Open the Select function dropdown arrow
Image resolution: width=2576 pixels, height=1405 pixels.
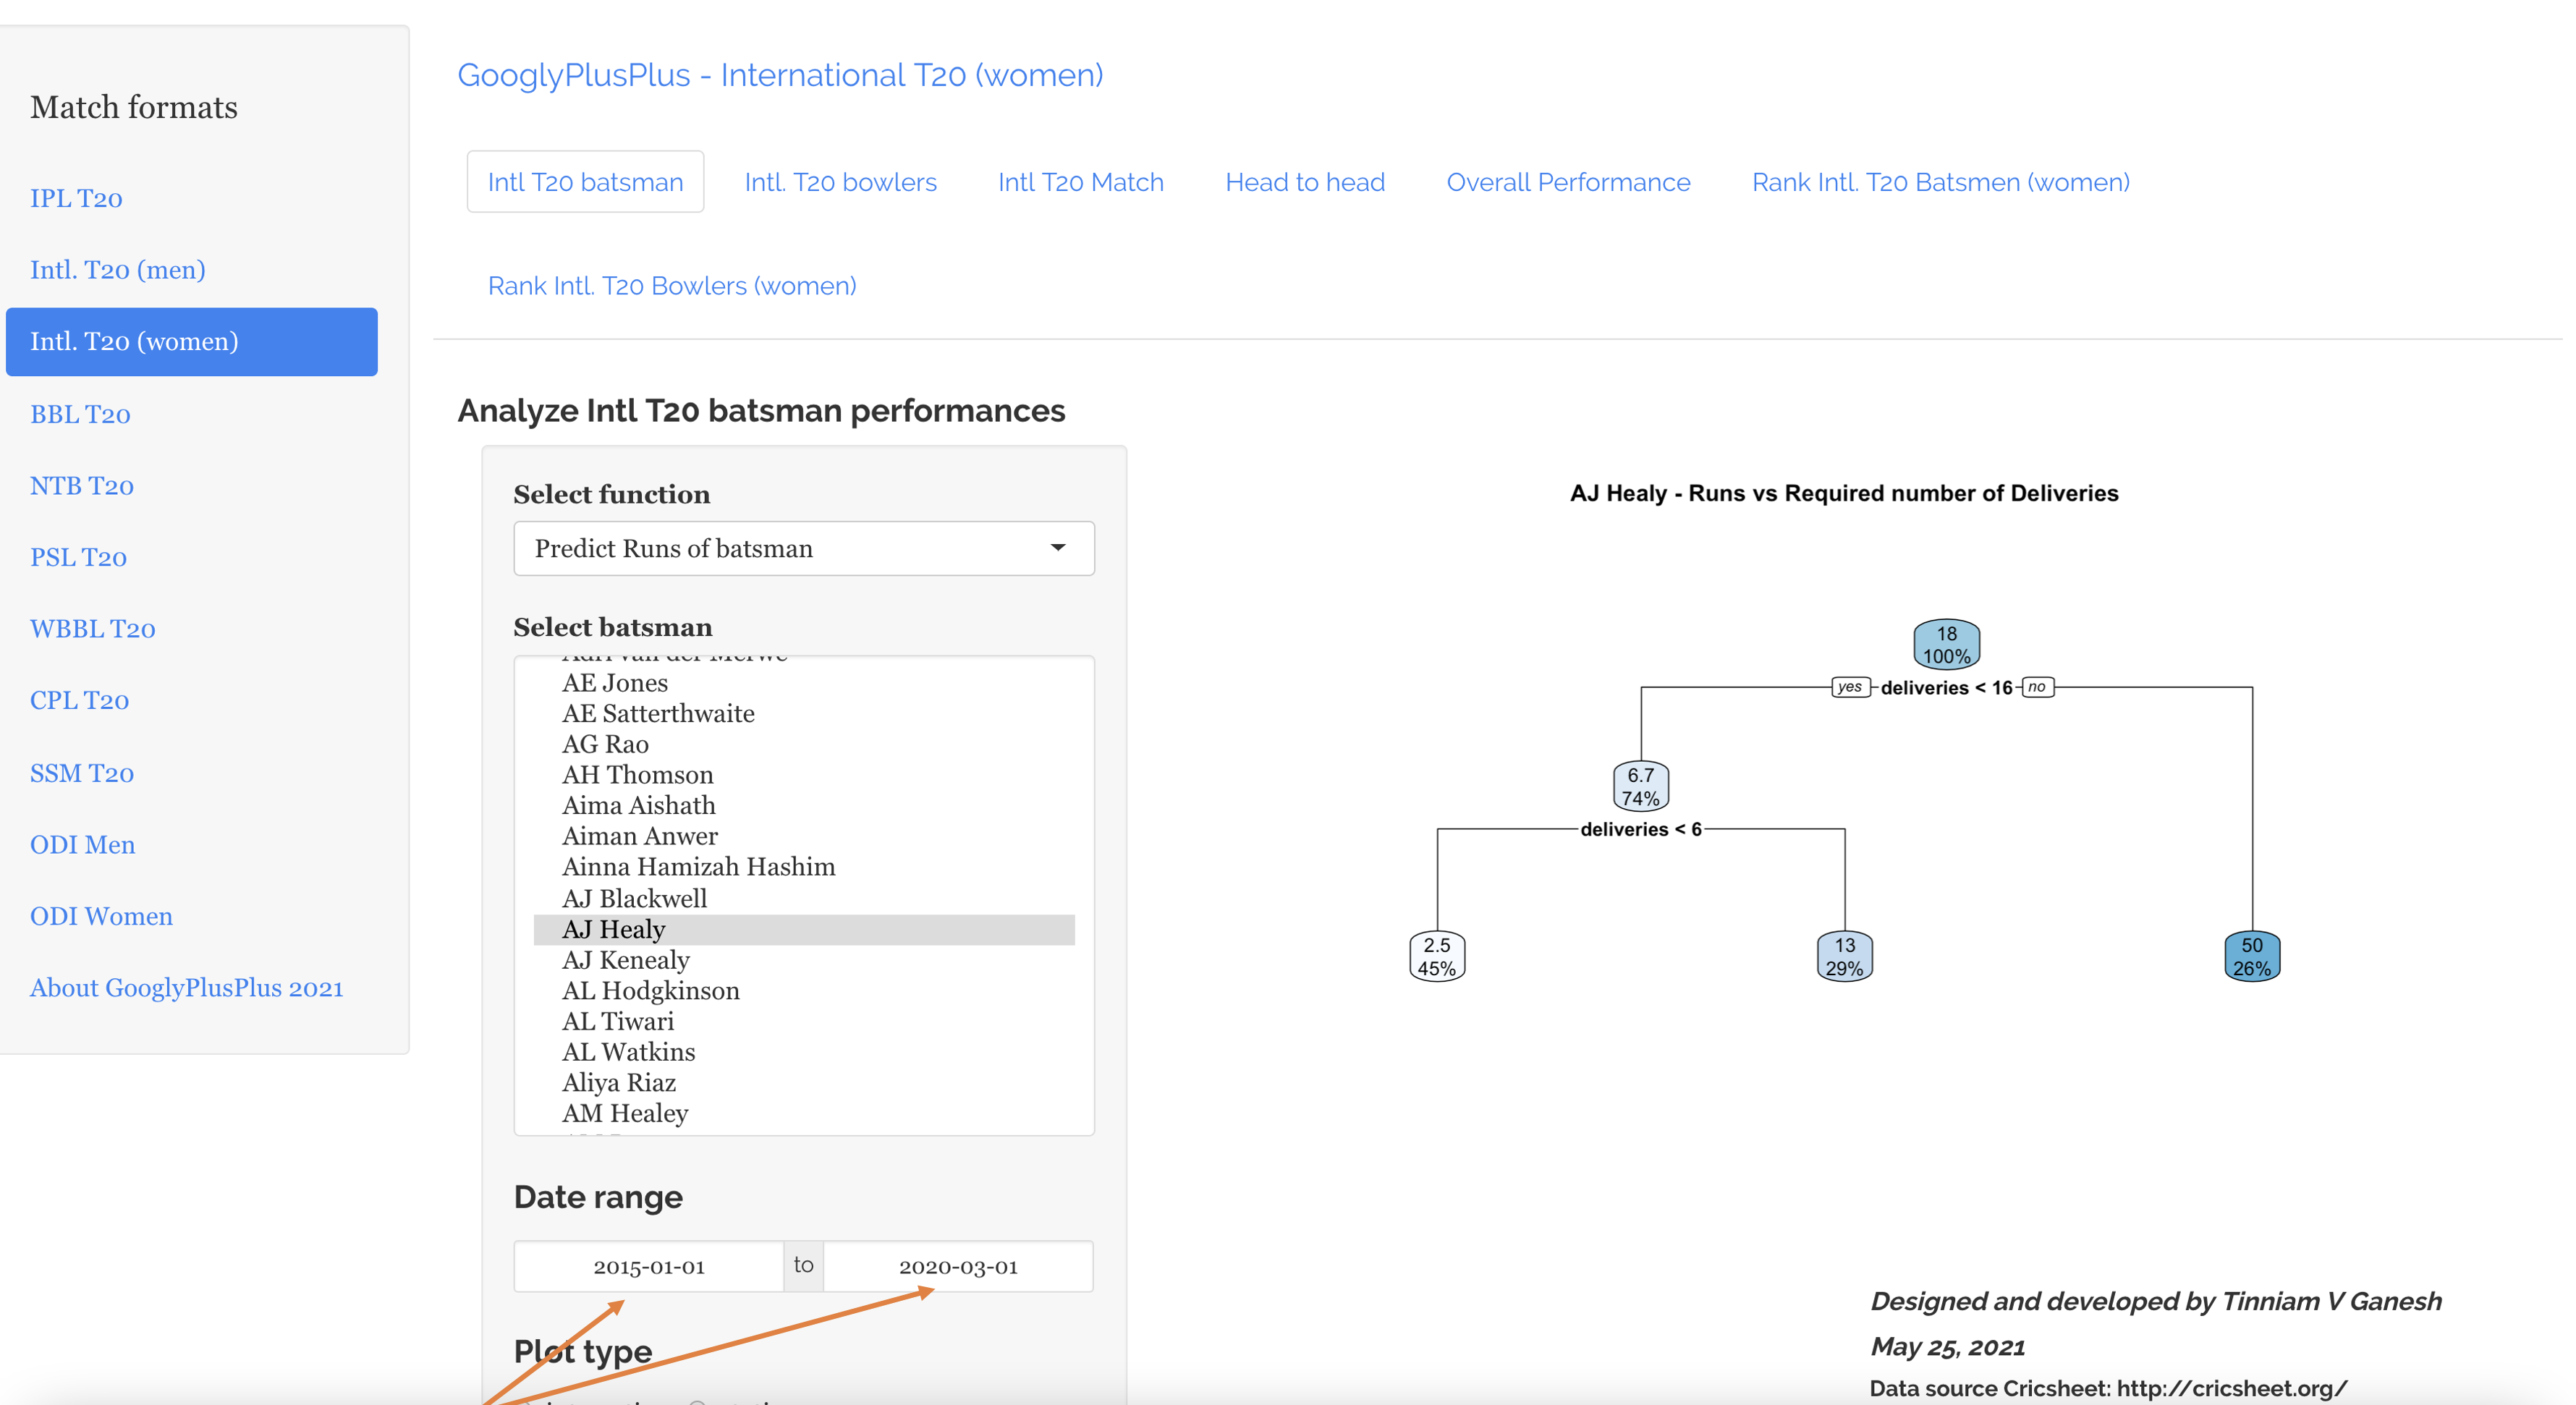pyautogui.click(x=1057, y=548)
